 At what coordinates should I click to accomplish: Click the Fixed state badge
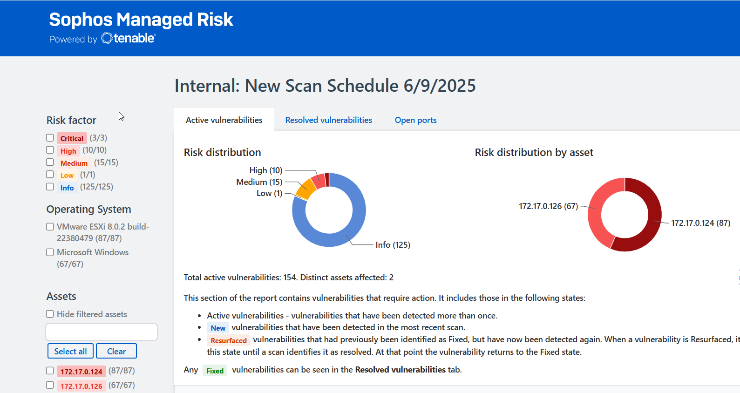215,371
